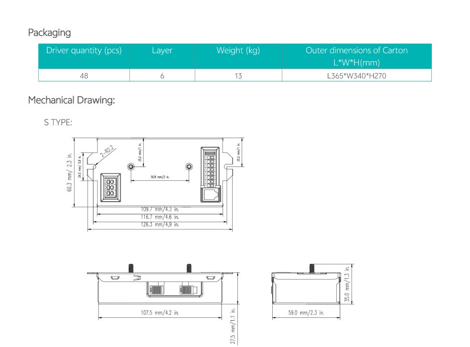This screenshot has width=470, height=347.
Task: Click the Mechanical Drawing heading
Action: tap(71, 100)
